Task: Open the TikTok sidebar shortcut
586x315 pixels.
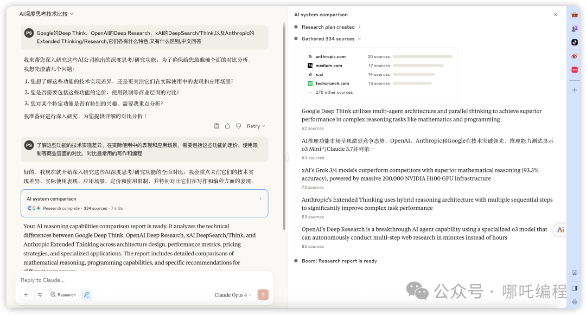Action: [x=575, y=42]
